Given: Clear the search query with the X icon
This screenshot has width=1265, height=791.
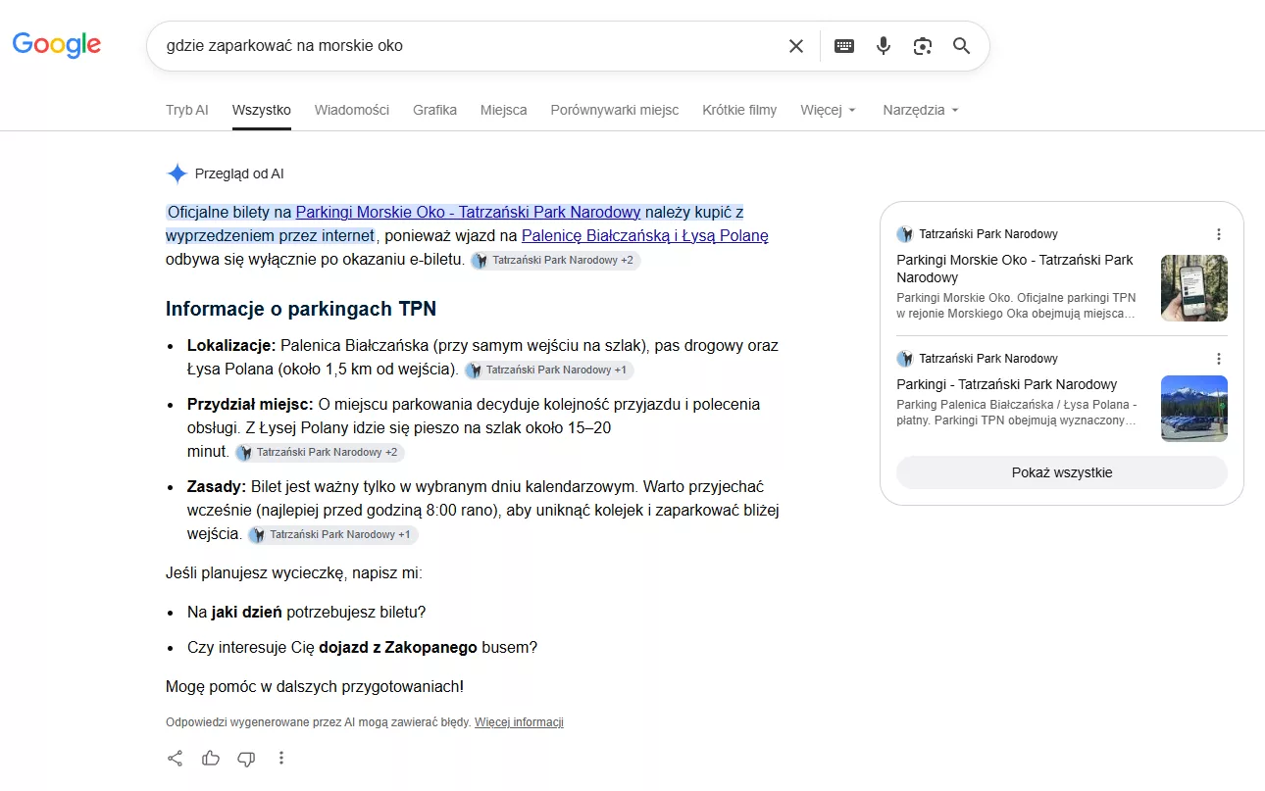Looking at the screenshot, I should 796,46.
